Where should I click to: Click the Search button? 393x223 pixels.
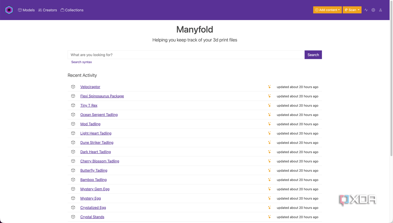tap(313, 55)
